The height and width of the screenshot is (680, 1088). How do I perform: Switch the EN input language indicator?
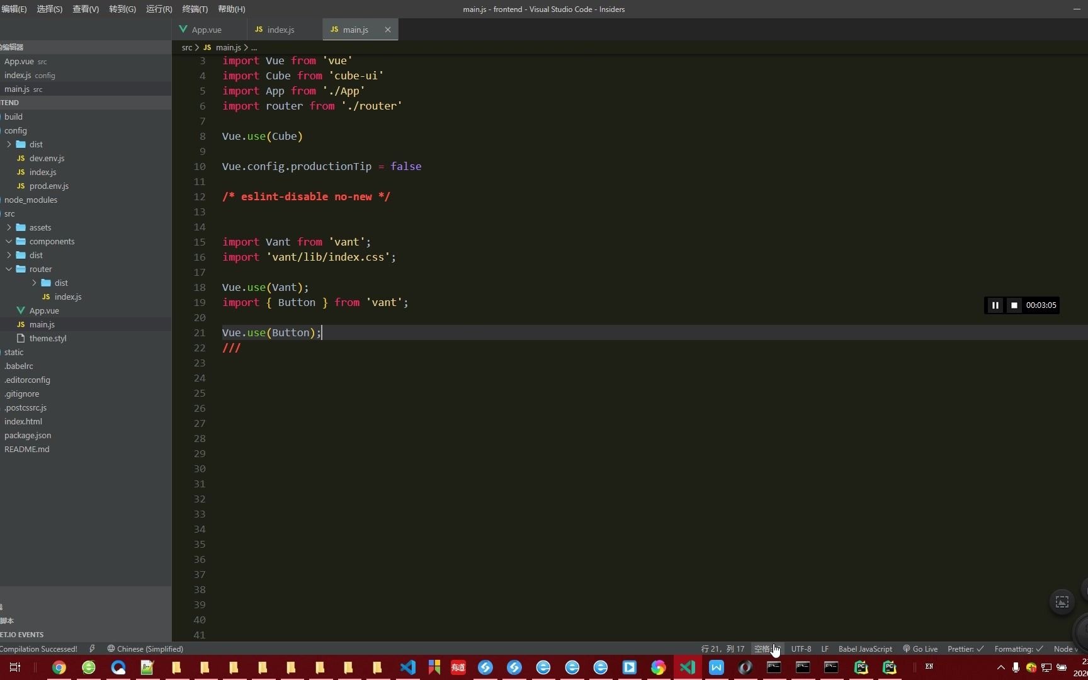(929, 667)
